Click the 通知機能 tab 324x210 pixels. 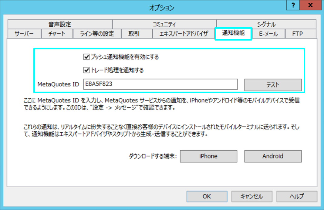tap(233, 33)
